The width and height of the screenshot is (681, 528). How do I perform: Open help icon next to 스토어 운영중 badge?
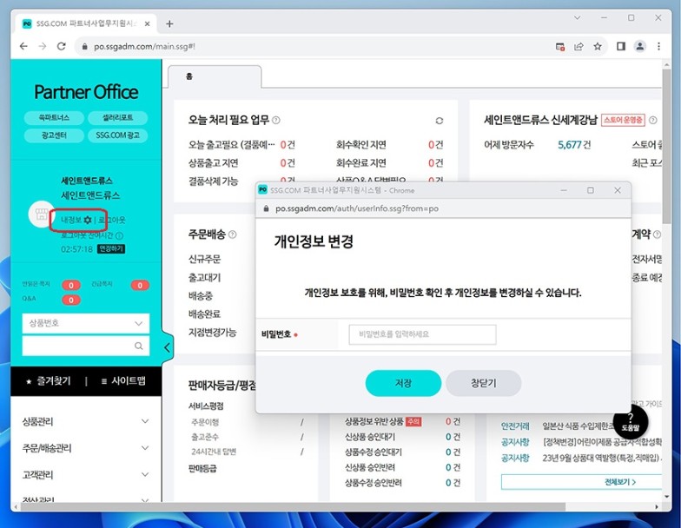pyautogui.click(x=653, y=120)
